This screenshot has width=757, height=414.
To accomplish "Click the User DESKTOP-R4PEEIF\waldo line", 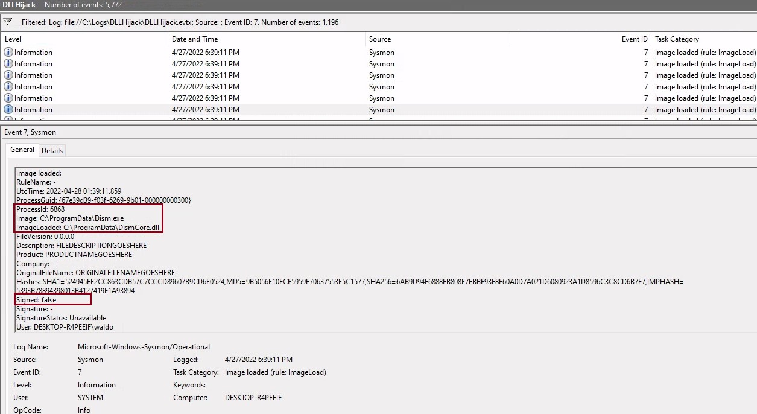I will 65,327.
